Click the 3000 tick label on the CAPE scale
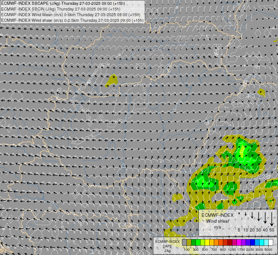The image size is (278, 255). pyautogui.click(x=259, y=250)
